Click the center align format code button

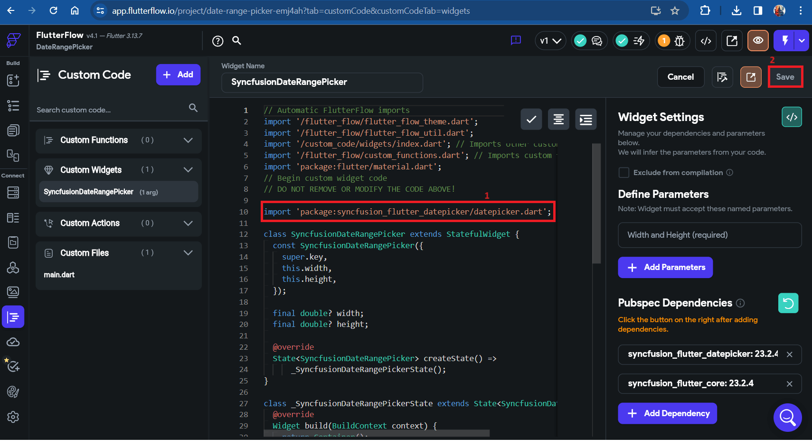[558, 119]
